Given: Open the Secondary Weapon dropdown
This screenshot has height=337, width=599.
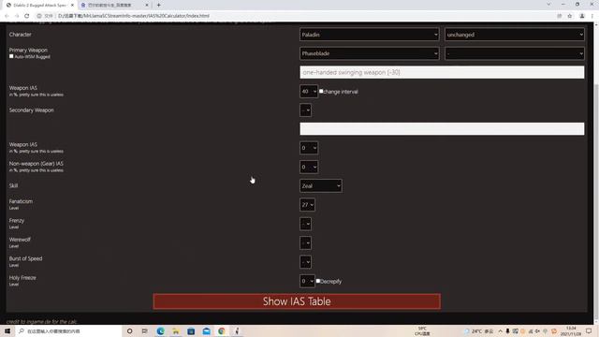Looking at the screenshot, I should tap(306, 110).
